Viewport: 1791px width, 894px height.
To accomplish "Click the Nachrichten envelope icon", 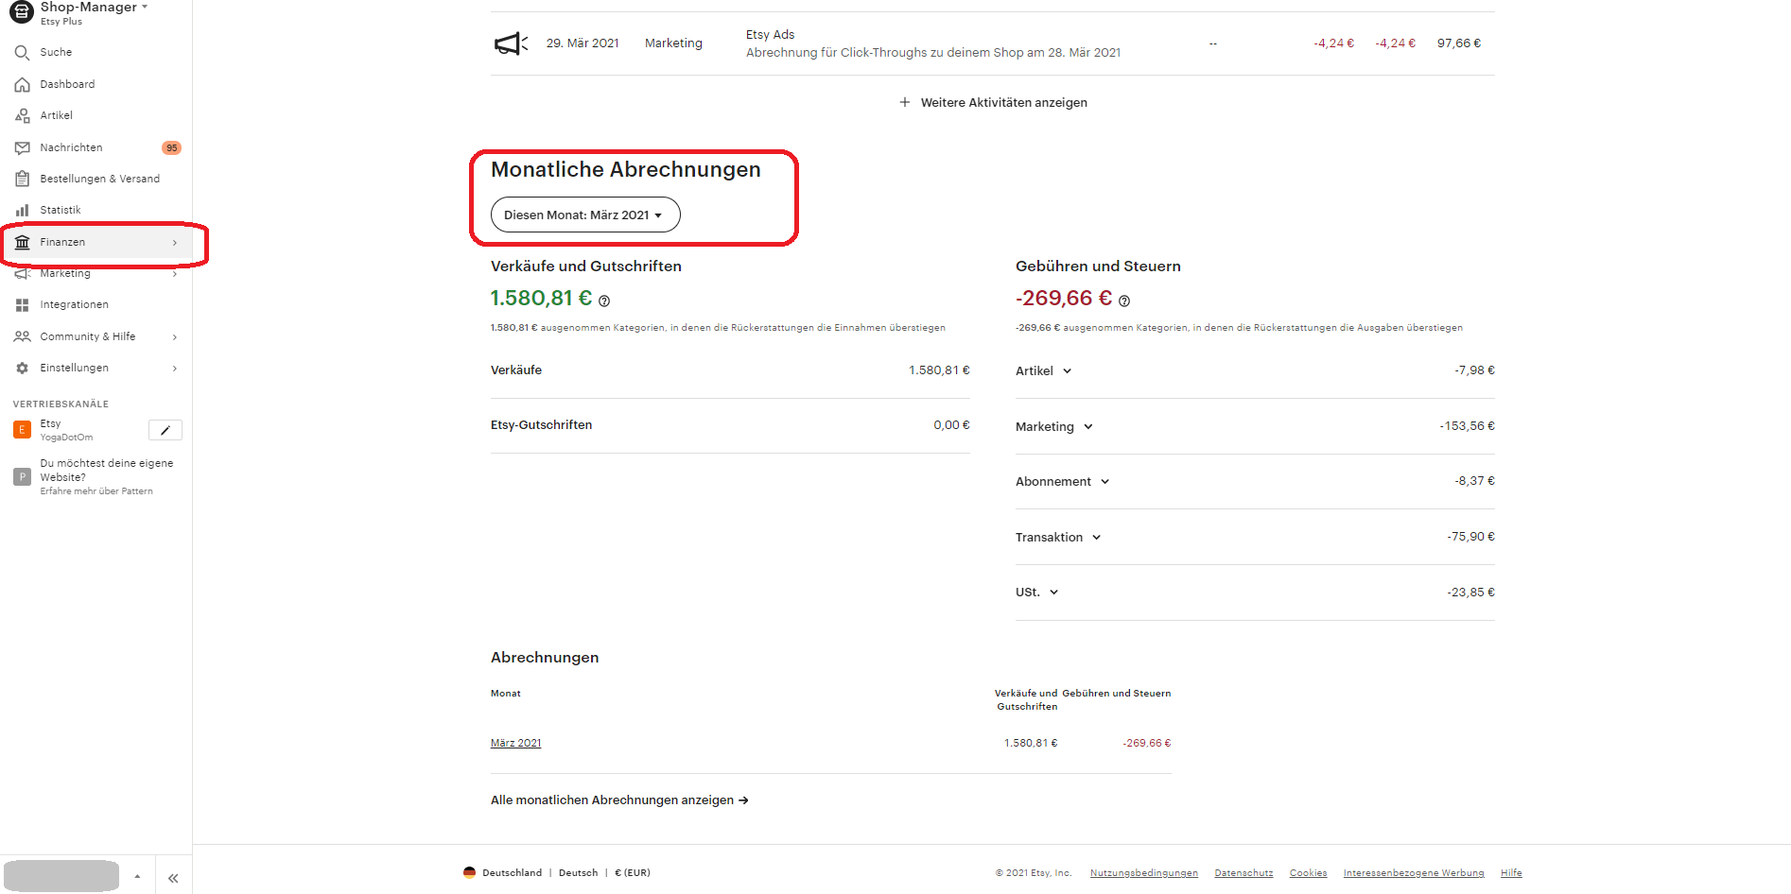I will point(22,148).
